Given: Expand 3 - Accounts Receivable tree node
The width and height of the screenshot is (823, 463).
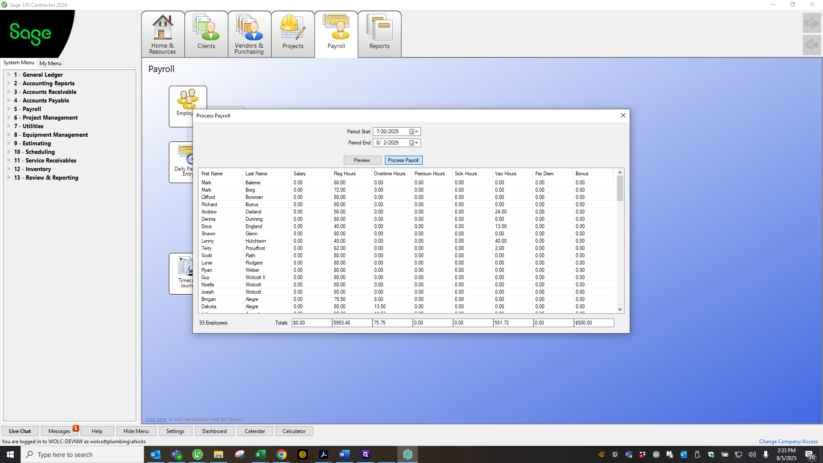Looking at the screenshot, I should pyautogui.click(x=9, y=92).
